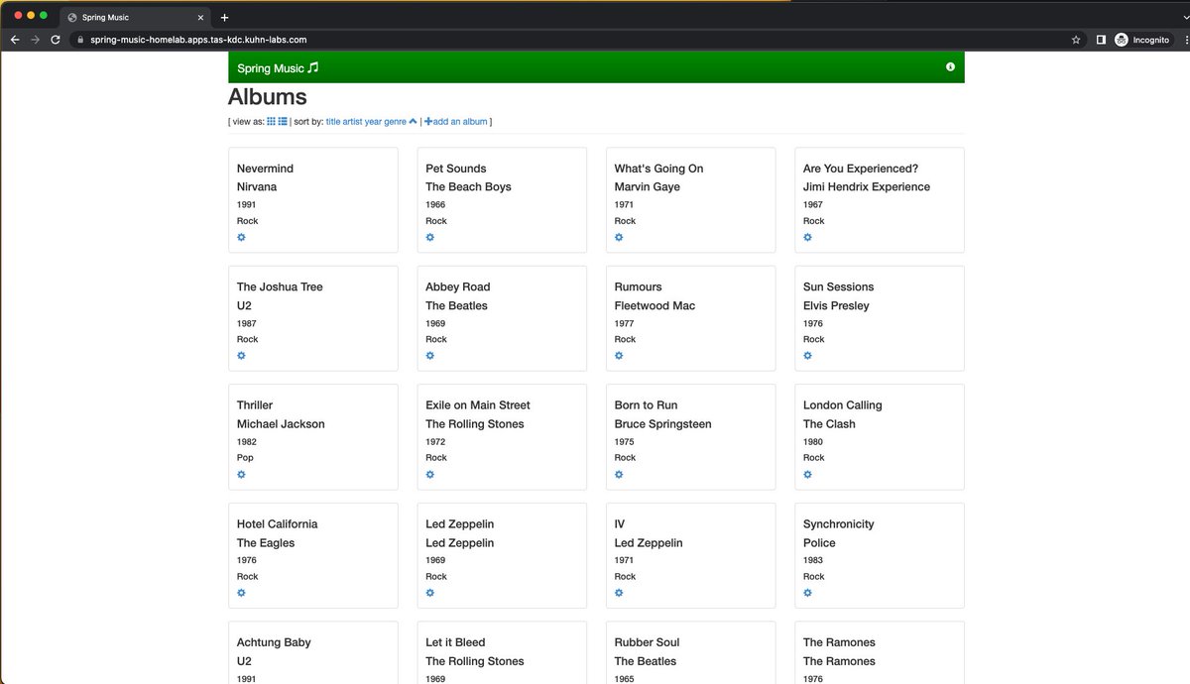Click Pop genre on Thriller card
The height and width of the screenshot is (684, 1190).
(245, 458)
